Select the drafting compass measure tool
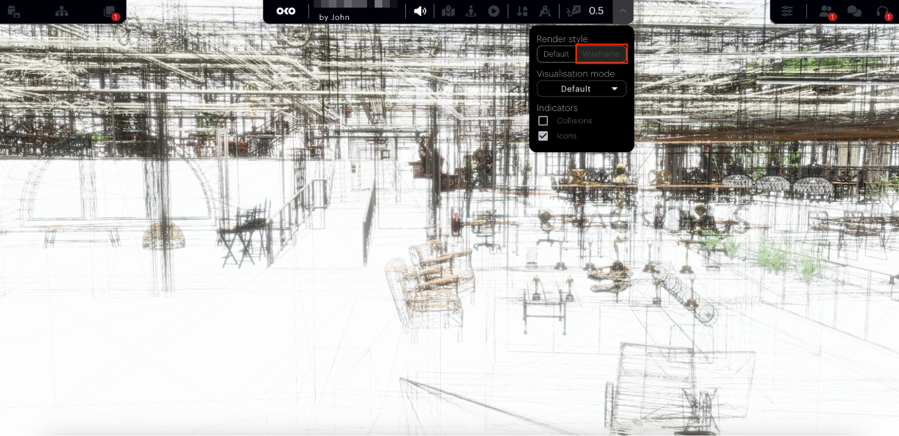 545,11
